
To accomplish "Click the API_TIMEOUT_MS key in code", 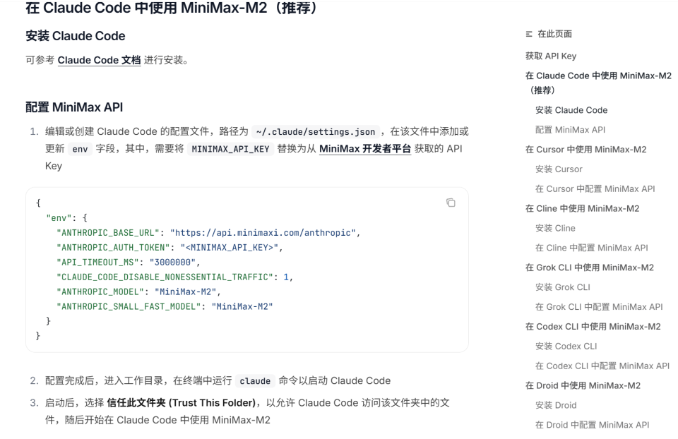I will tap(97, 262).
